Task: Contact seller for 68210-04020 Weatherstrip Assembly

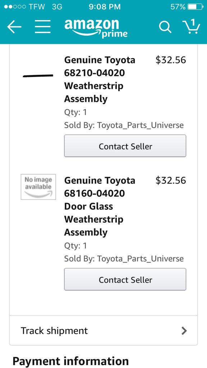Action: 125,146
